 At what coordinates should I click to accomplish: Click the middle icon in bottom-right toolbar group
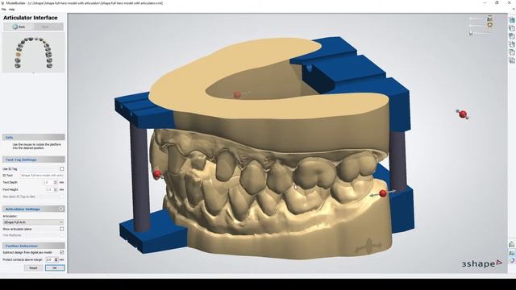click(x=512, y=252)
